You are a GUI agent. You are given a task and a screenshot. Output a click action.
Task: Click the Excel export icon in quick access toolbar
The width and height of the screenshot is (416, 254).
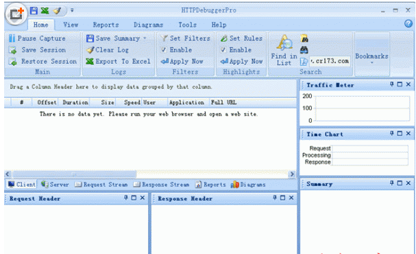[x=45, y=10]
